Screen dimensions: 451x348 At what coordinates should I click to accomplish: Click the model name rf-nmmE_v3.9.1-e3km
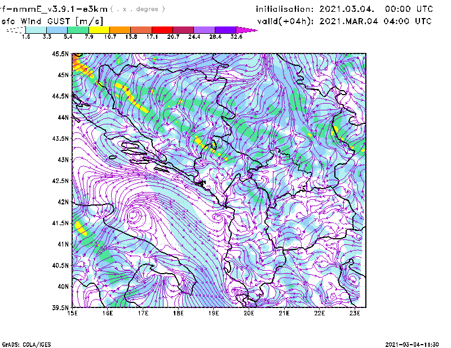(x=54, y=10)
